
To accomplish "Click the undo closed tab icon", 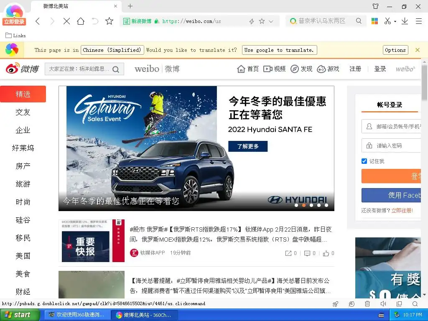I will 95,21.
